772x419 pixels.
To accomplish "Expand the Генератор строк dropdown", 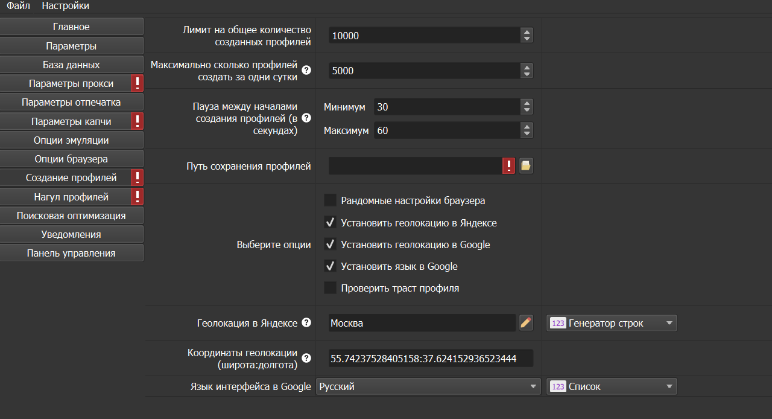I will point(611,323).
